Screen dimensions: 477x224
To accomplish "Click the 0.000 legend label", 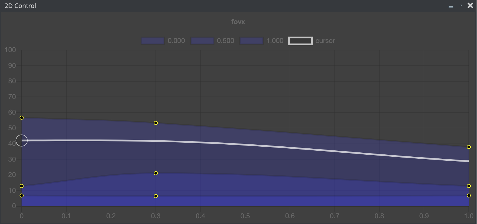I will pyautogui.click(x=176, y=41).
